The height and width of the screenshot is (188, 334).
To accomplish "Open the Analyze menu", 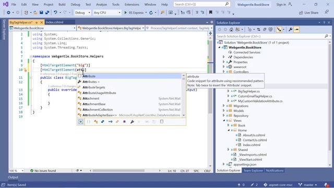I will tap(101, 4).
